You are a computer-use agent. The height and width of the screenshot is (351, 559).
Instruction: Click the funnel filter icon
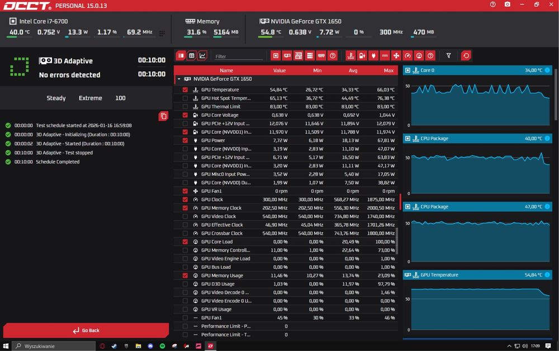[x=448, y=55]
